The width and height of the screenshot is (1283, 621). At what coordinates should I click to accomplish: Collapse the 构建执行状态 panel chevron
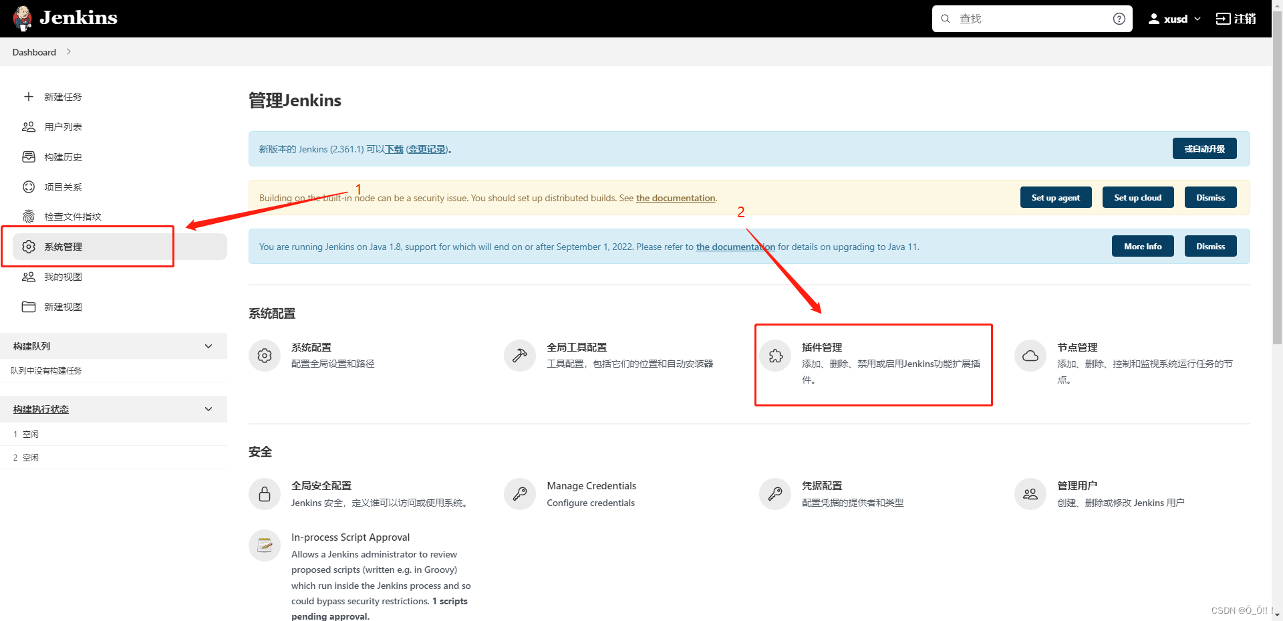click(208, 409)
